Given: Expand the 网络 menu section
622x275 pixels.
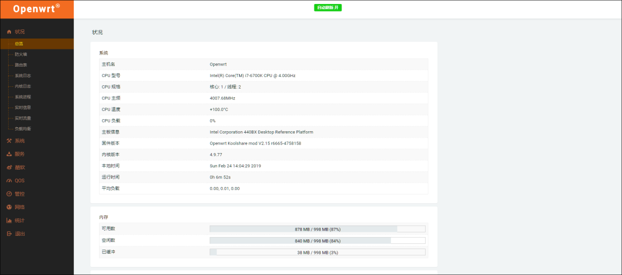Looking at the screenshot, I should [x=20, y=207].
